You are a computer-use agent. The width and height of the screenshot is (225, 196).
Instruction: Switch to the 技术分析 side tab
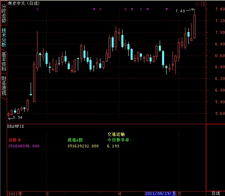[4, 38]
